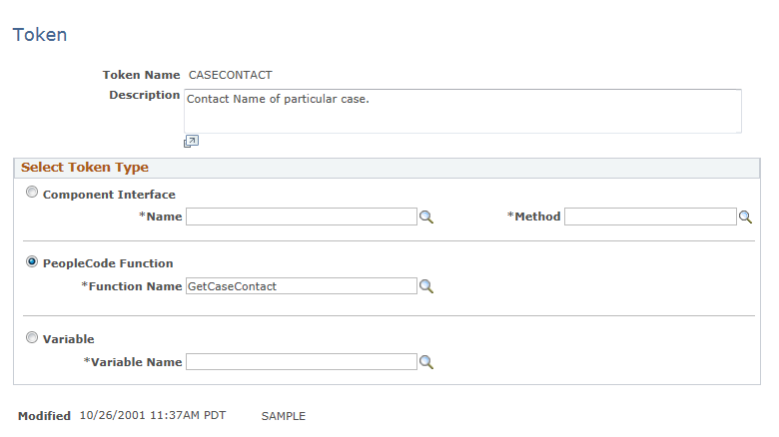Image resolution: width=779 pixels, height=437 pixels.
Task: Click the Description field label
Action: [x=145, y=95]
